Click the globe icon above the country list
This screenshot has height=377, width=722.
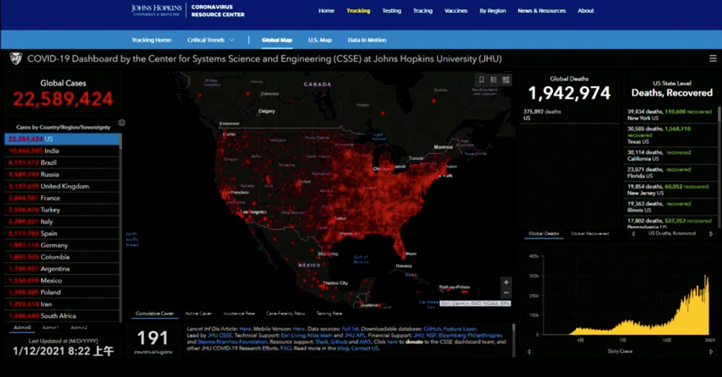click(x=121, y=122)
